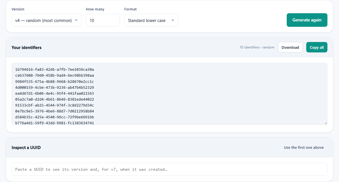
Task: Open the Format dropdown
Action: point(151,20)
